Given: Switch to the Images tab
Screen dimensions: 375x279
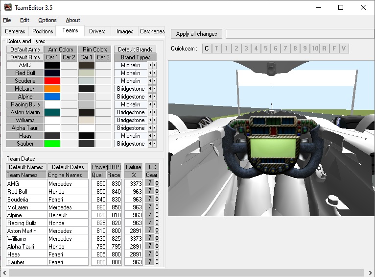Looking at the screenshot, I should [125, 31].
